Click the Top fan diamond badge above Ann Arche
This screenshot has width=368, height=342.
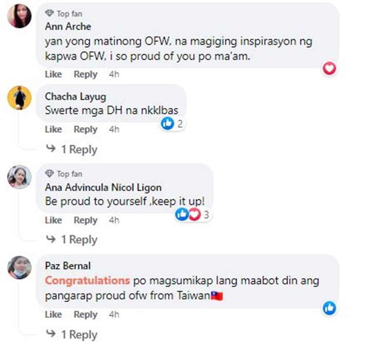[49, 13]
